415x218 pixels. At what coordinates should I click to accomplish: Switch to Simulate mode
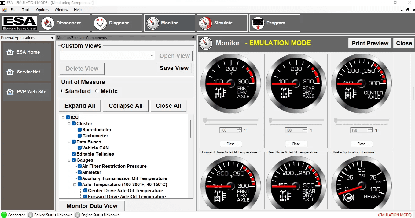tap(222, 23)
